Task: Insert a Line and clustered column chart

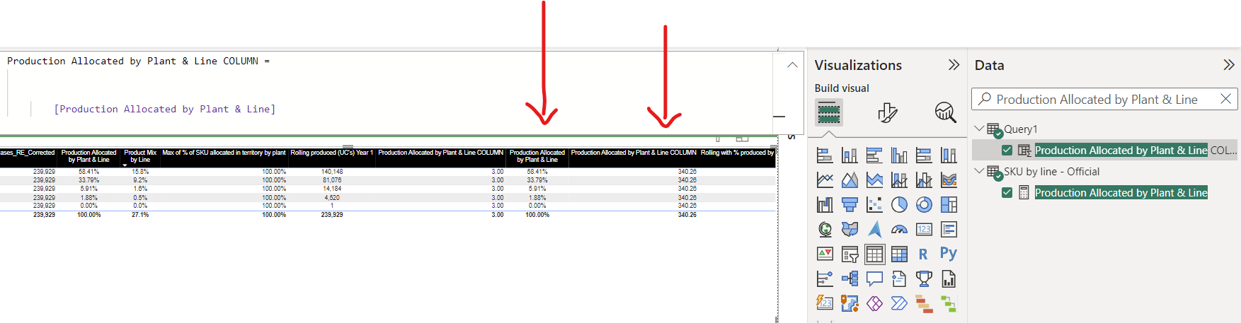Action: coord(924,180)
